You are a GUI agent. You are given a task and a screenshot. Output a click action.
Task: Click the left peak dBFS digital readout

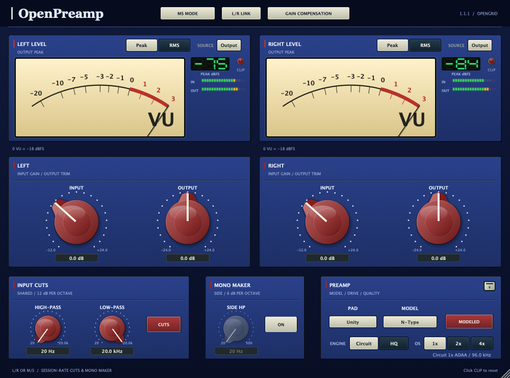[210, 64]
